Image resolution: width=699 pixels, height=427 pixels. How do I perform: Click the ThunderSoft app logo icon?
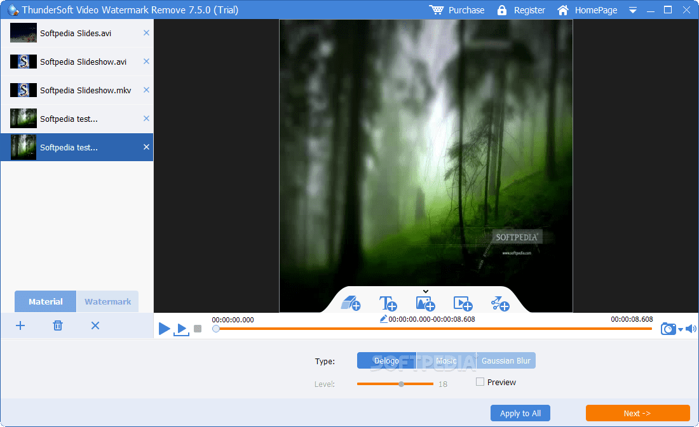13,10
